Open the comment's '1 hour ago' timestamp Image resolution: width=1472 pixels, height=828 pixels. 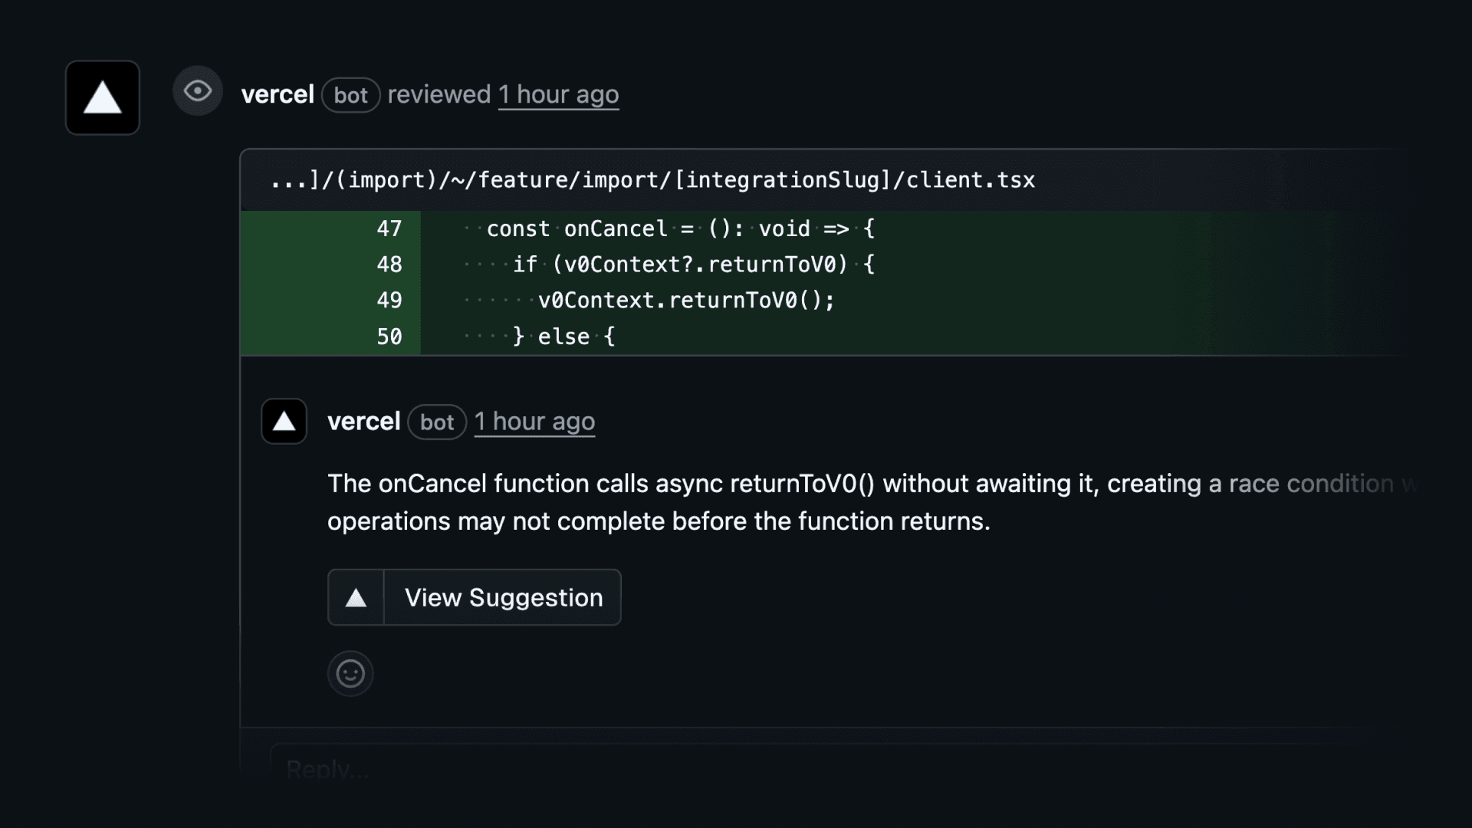point(534,422)
